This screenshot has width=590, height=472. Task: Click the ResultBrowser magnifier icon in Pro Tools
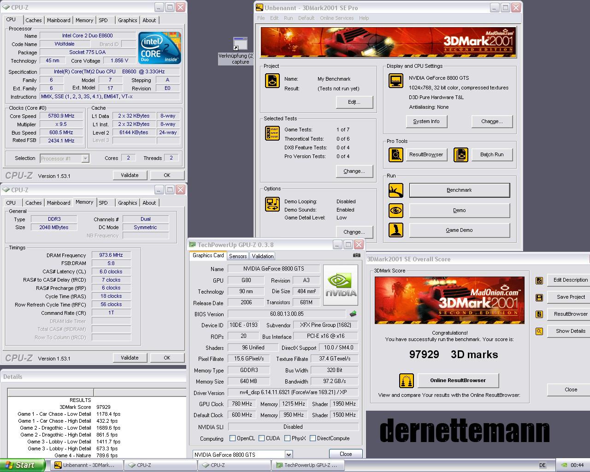pos(395,154)
